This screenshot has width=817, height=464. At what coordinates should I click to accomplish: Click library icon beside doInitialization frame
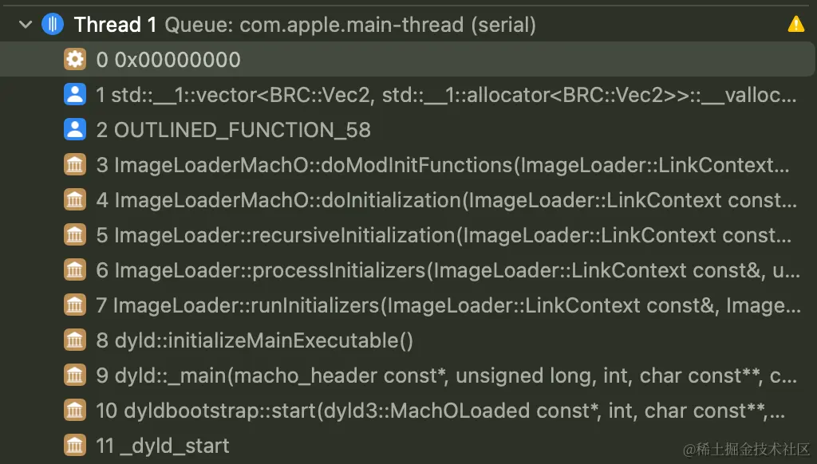pyautogui.click(x=75, y=200)
